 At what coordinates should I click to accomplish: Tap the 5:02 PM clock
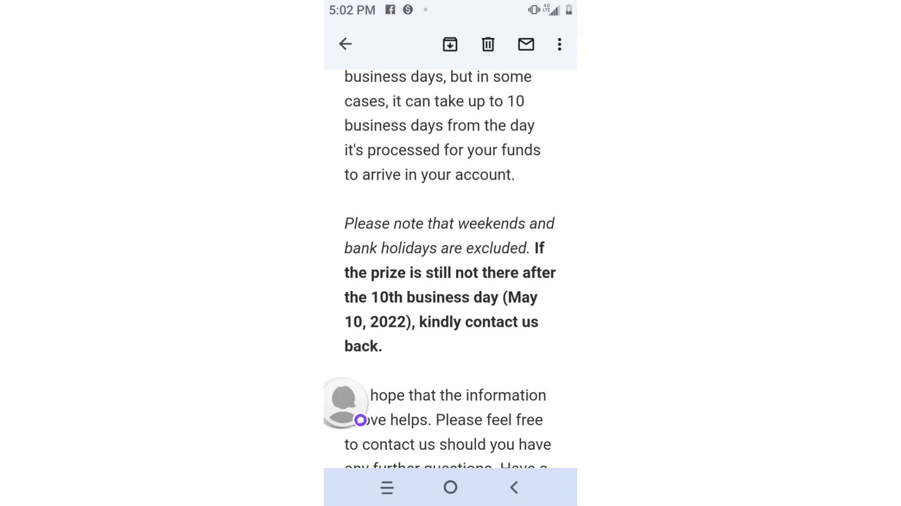coord(352,10)
